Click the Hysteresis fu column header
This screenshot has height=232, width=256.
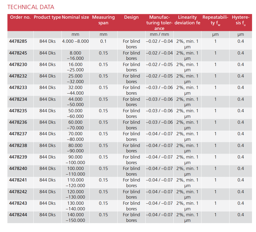tap(241, 20)
